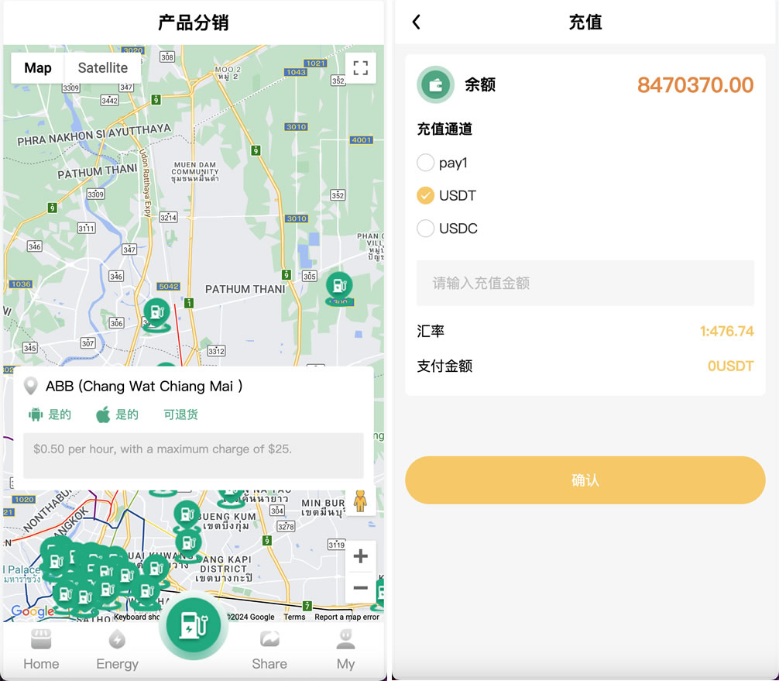Tap the back chevron on the 充值 page
Image resolution: width=779 pixels, height=681 pixels.
[x=416, y=22]
